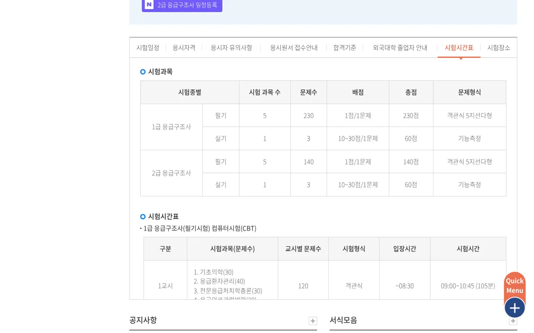This screenshot has width=534, height=333.
Task: Click the Quick Menu label
Action: pyautogui.click(x=515, y=285)
